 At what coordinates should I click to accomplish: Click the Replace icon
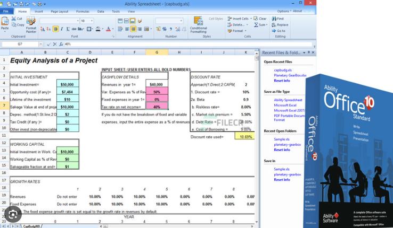(x=274, y=25)
